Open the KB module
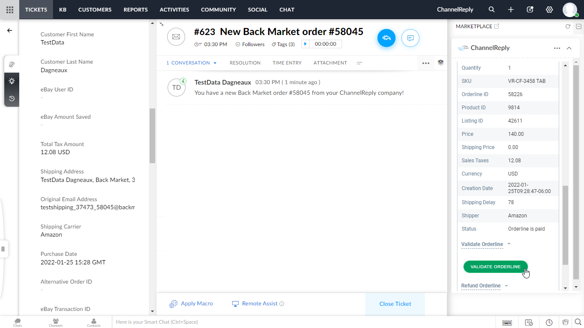 click(x=63, y=9)
